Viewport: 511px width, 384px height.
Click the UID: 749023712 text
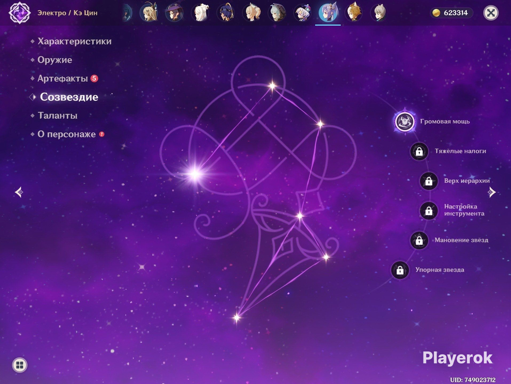[x=473, y=380]
